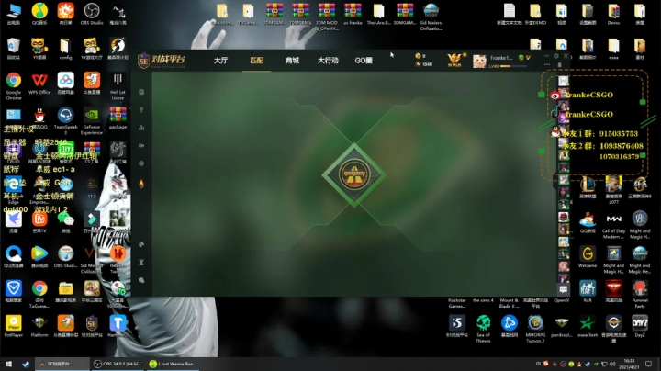Click the 5E 对战平台 logo

[x=162, y=61]
